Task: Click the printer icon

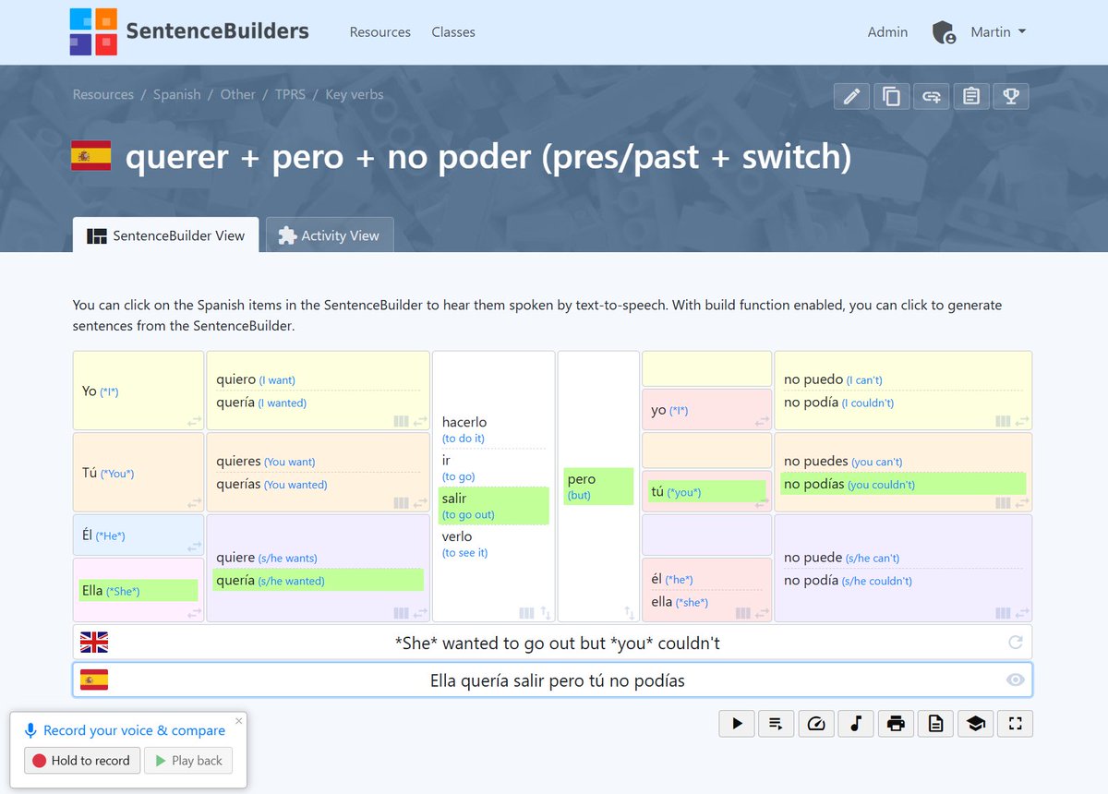Action: (896, 724)
